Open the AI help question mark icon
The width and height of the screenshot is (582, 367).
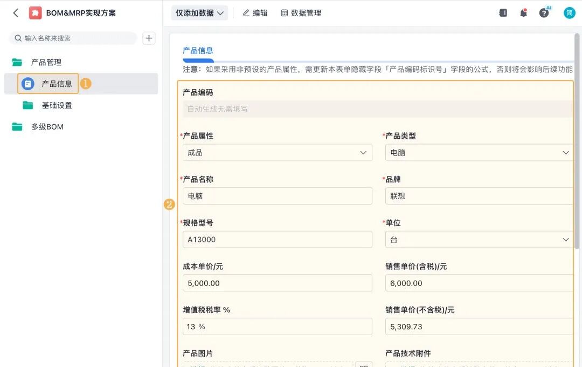544,12
